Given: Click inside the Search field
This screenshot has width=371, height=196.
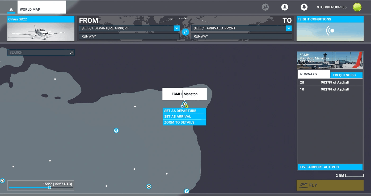Looking at the screenshot, I should tap(37, 52).
